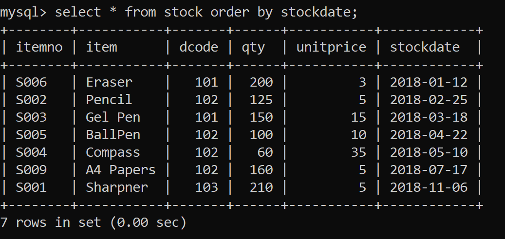Click the date 2018-11-06
This screenshot has height=239, width=505.
pyautogui.click(x=429, y=187)
